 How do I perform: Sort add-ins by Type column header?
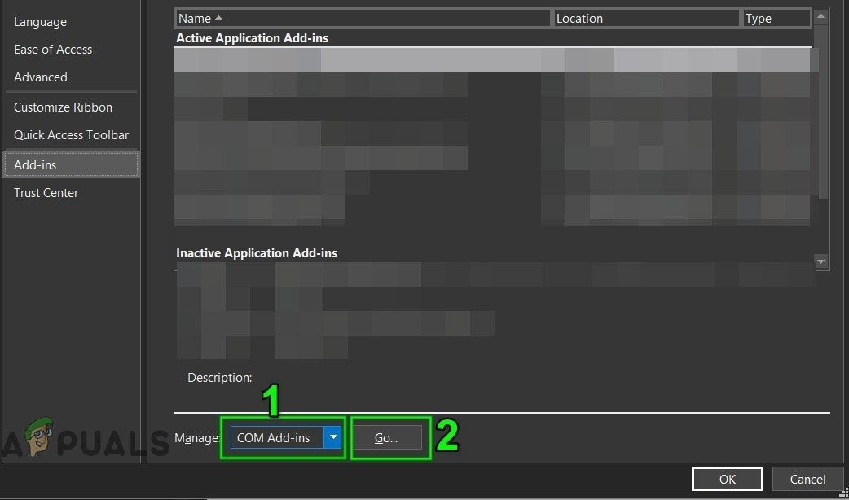pos(776,19)
